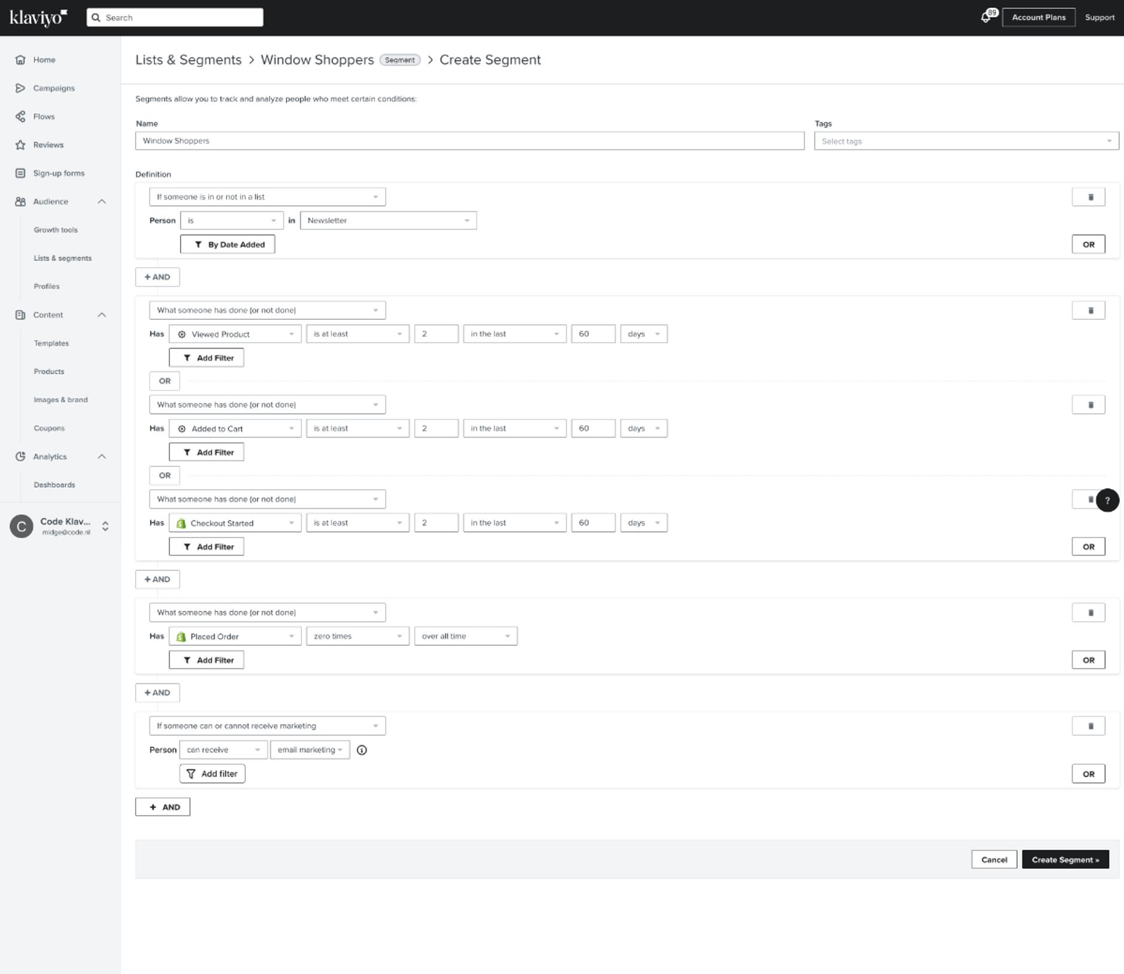The width and height of the screenshot is (1124, 974).
Task: Open the Select tags dropdown
Action: pos(966,141)
